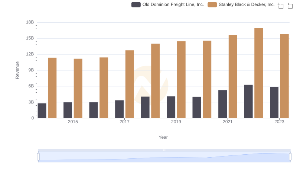The height and width of the screenshot is (171, 297).
Task: Click the first Stanley Black & Decker bar for 2014
Action: 52,88
